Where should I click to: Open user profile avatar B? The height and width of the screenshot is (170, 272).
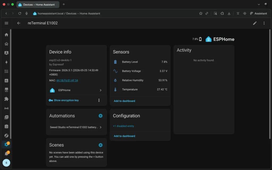[x=6, y=163]
